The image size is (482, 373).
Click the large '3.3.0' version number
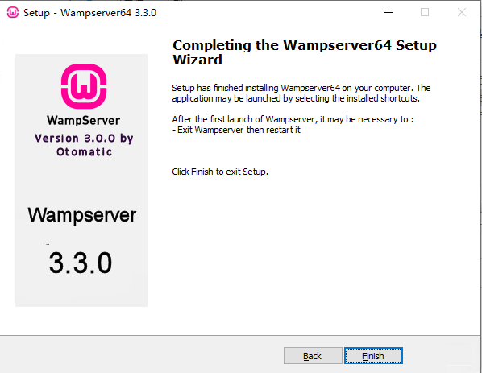(x=81, y=263)
